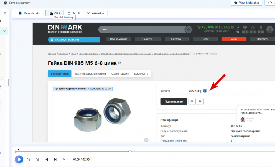Click Зателефонувати Вам? link
This screenshot has height=167, width=275.
[216, 31]
